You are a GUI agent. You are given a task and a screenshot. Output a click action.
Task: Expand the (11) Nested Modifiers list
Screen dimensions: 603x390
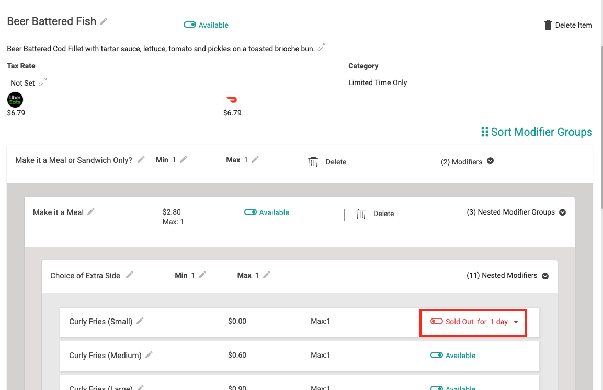tap(545, 275)
